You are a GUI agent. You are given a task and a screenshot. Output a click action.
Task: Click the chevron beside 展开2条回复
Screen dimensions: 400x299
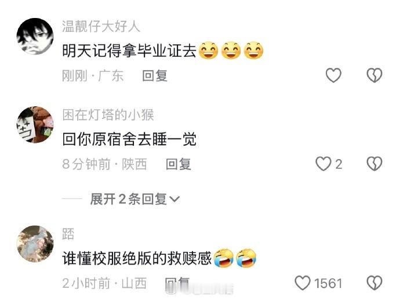(174, 199)
